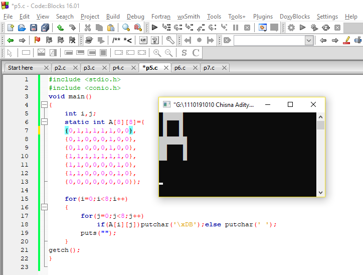Open the Debug menu
Screen dimensions: 363x275
pyautogui.click(x=135, y=17)
